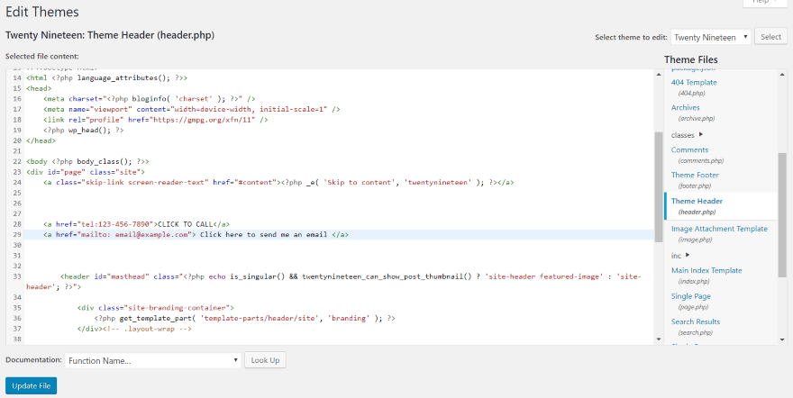Open the Select theme to edit dropdown
This screenshot has width=793, height=398.
click(x=711, y=37)
